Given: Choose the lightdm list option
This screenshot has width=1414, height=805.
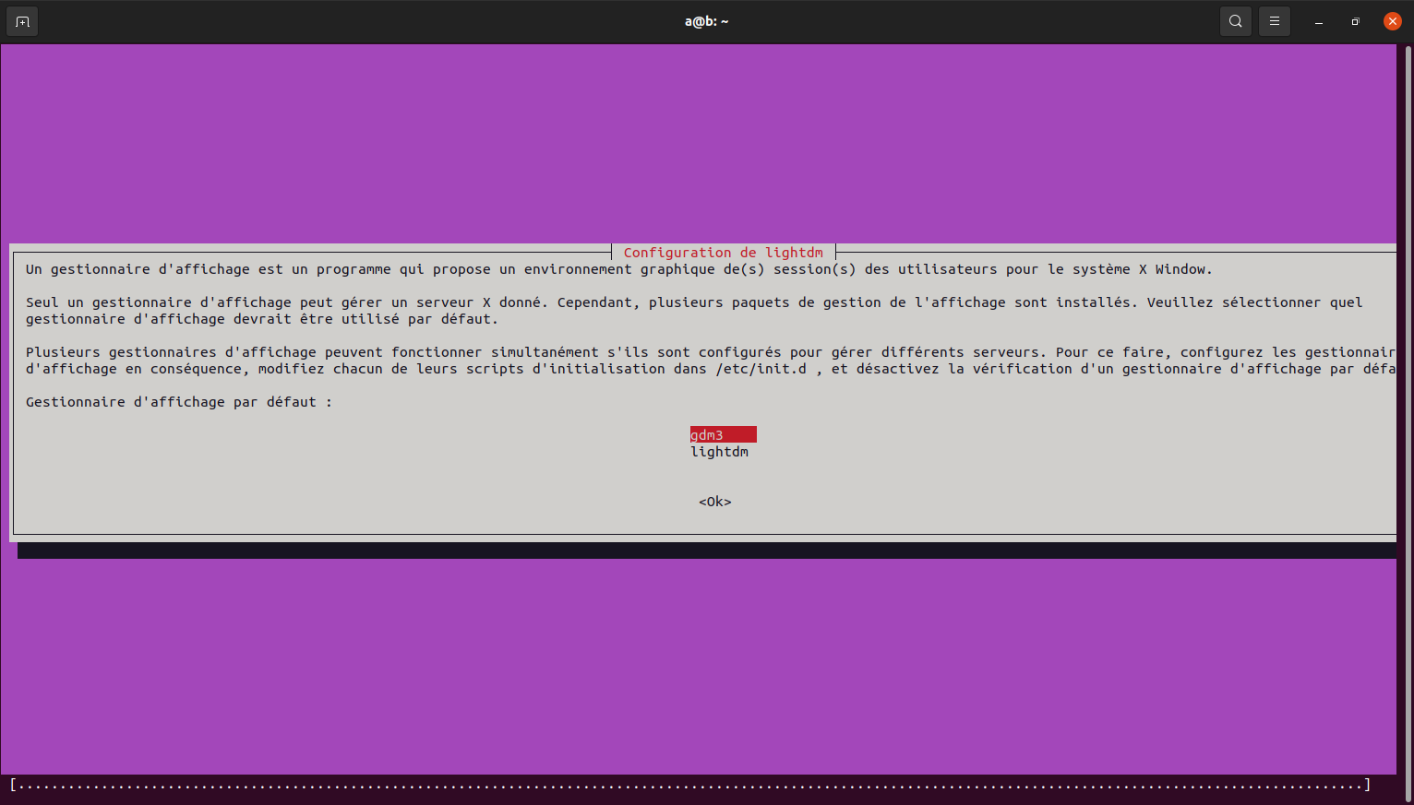Looking at the screenshot, I should click(x=719, y=452).
